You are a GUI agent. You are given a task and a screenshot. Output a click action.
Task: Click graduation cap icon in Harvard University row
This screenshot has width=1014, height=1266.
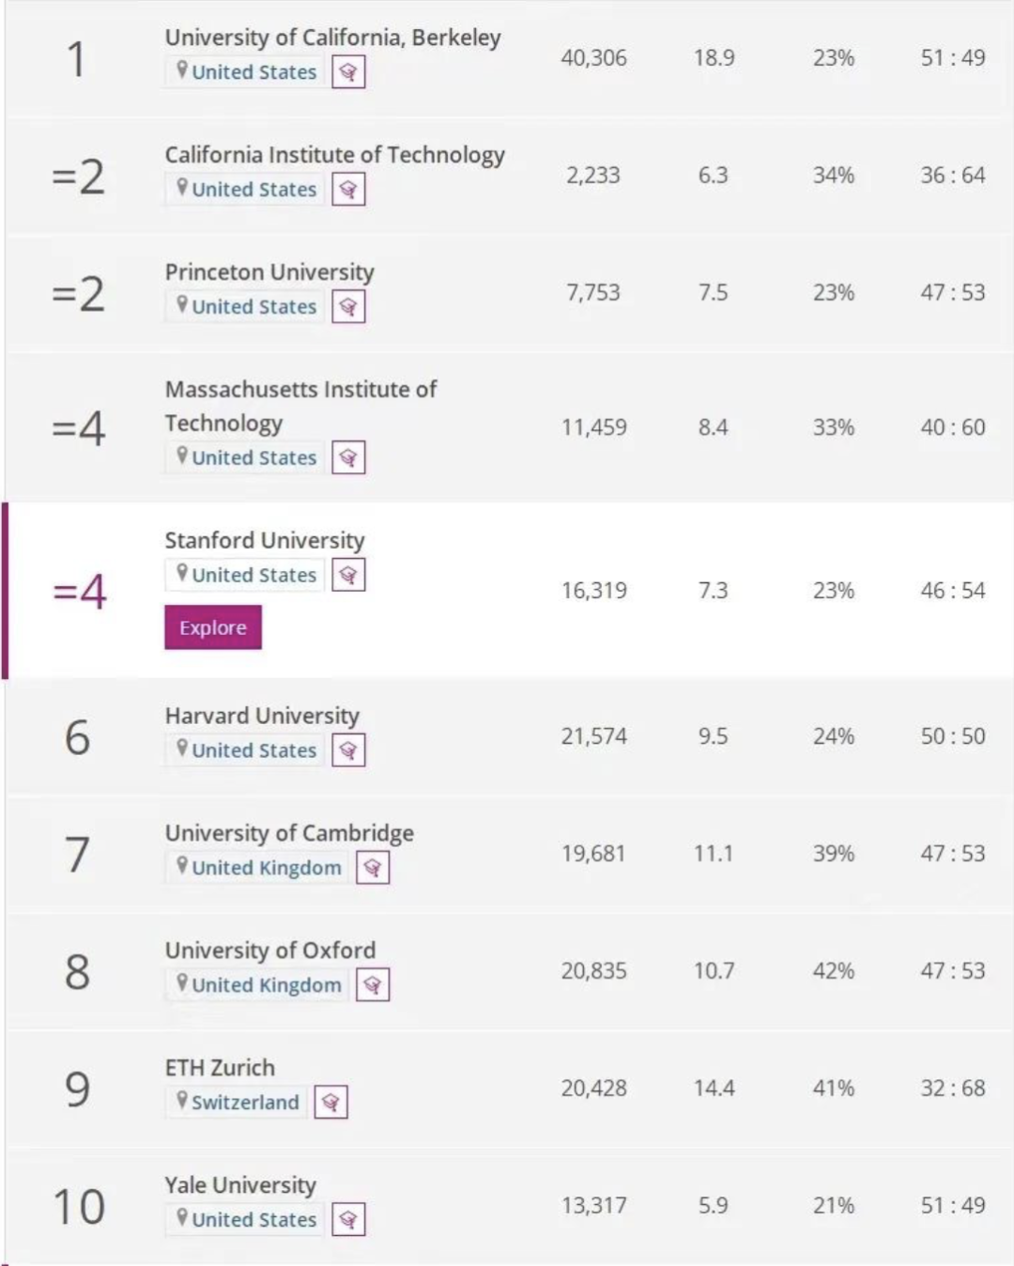pyautogui.click(x=348, y=750)
